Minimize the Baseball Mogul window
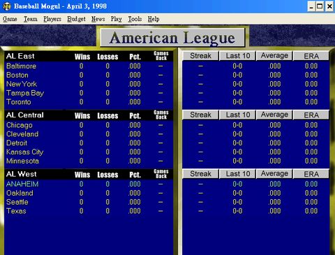 coord(311,6)
